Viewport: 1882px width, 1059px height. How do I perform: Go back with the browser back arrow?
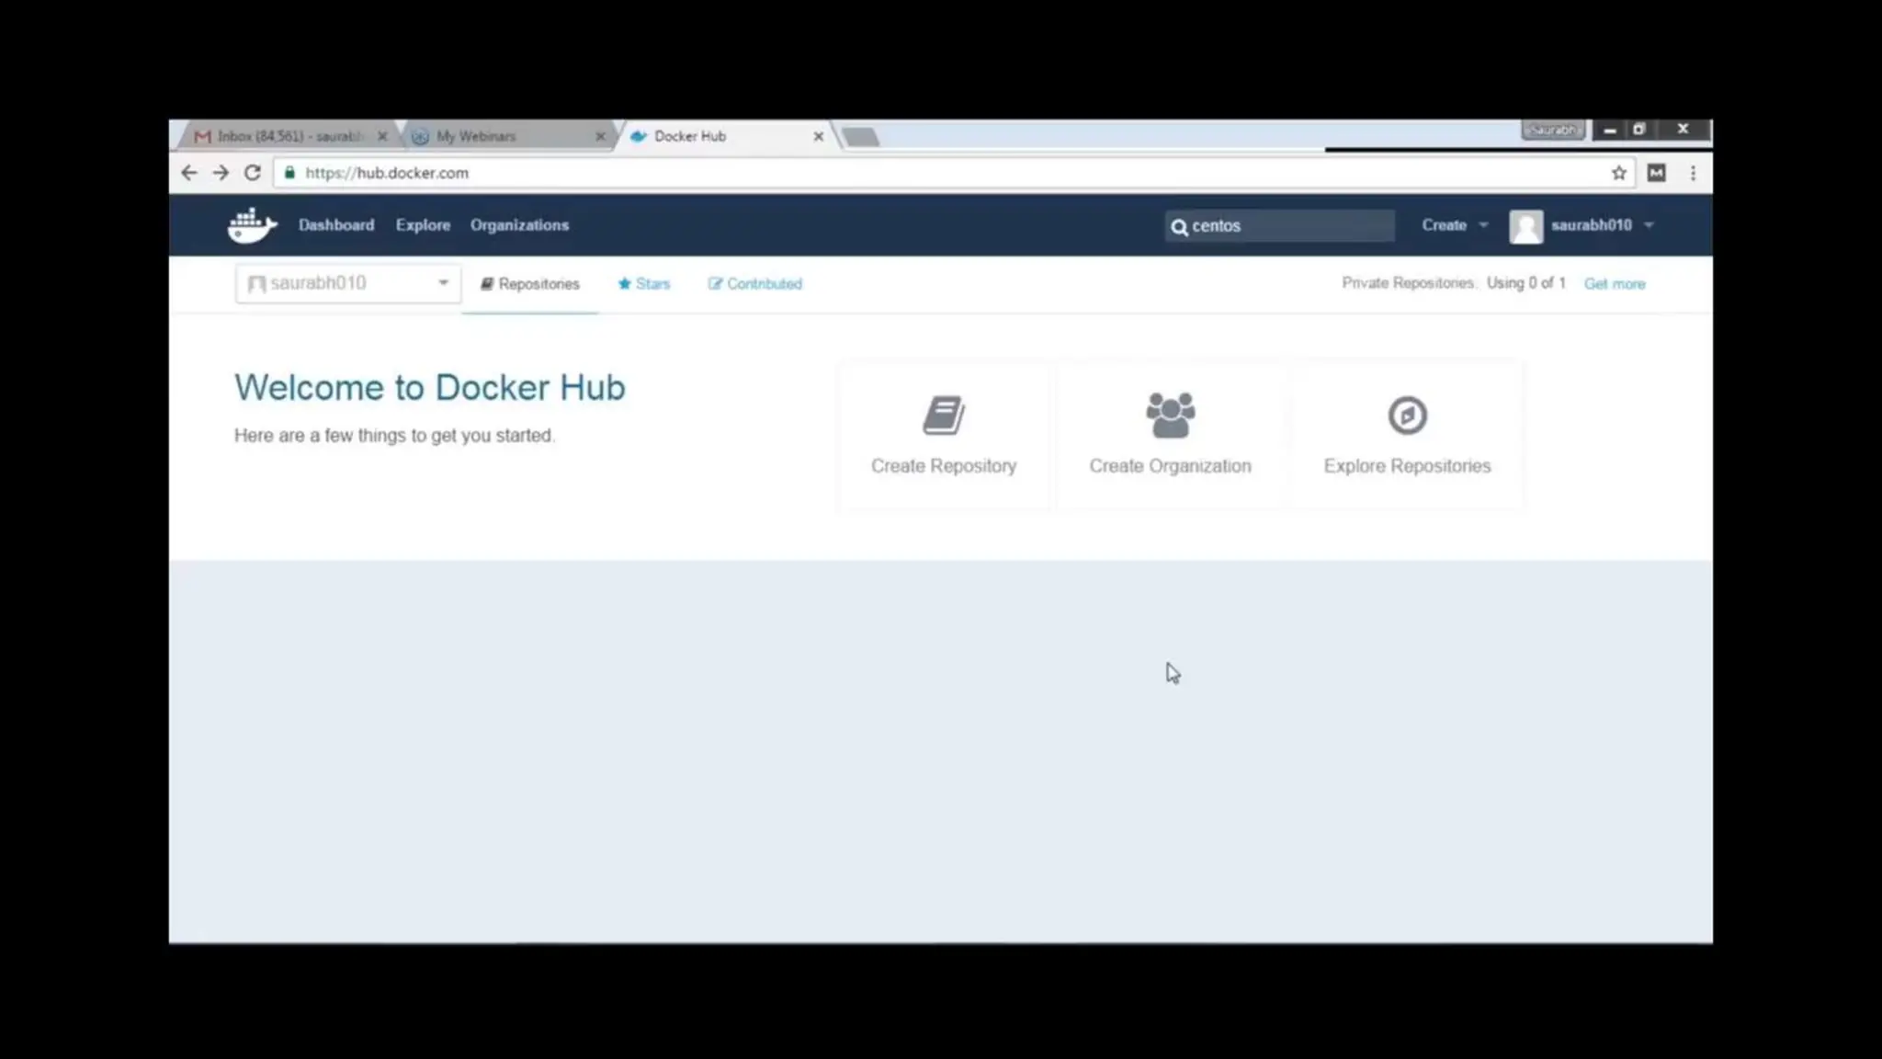[189, 173]
